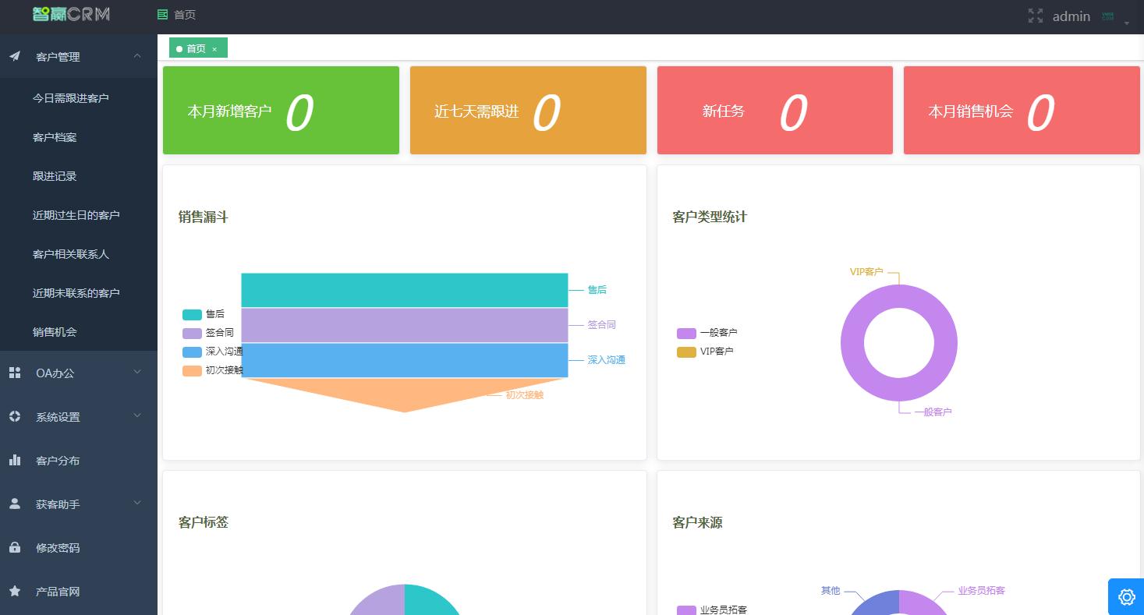Viewport: 1144px width, 615px height.
Task: Click the 一般客户 label below the donut
Action: [x=933, y=412]
